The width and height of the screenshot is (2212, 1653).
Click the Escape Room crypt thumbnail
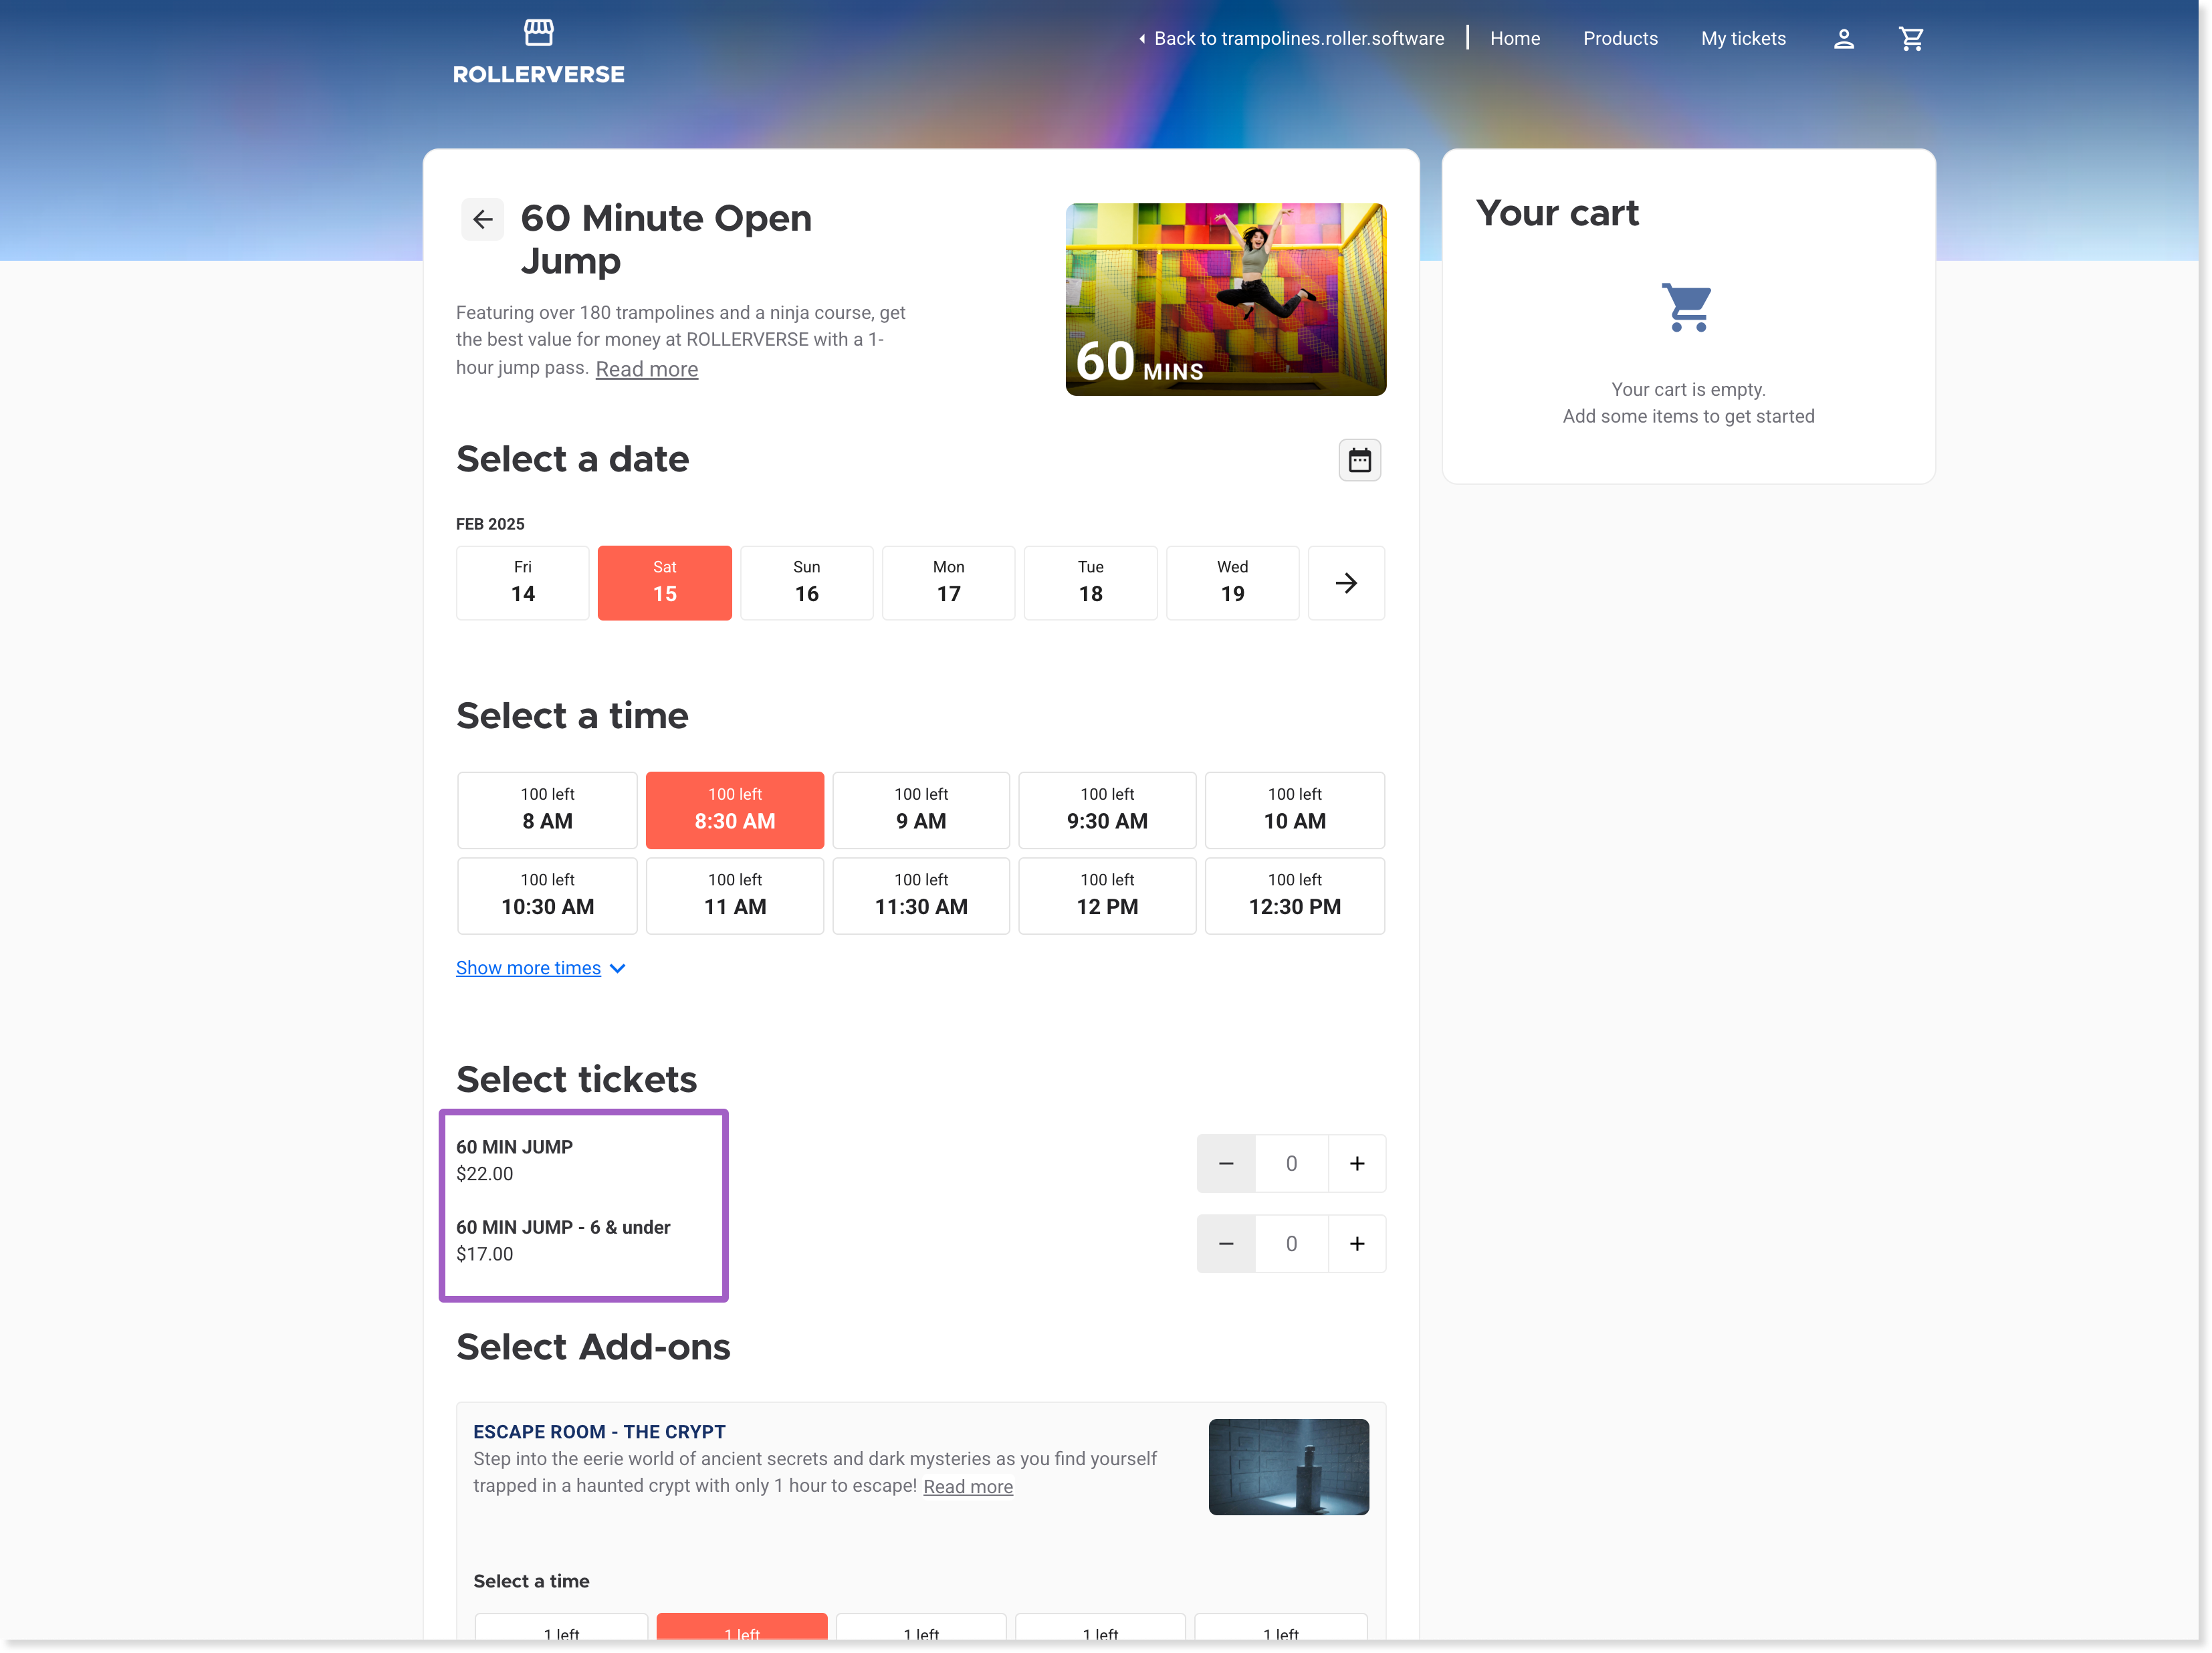1288,1467
